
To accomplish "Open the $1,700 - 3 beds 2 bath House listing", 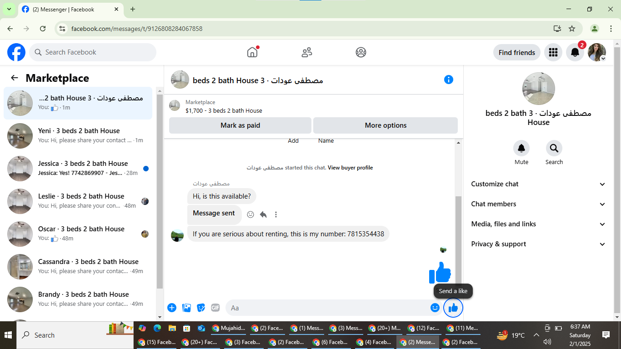I will [224, 110].
